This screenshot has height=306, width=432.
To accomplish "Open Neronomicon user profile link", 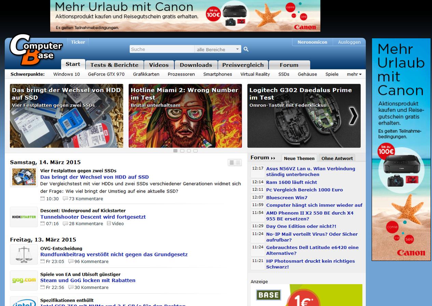I will pos(312,42).
